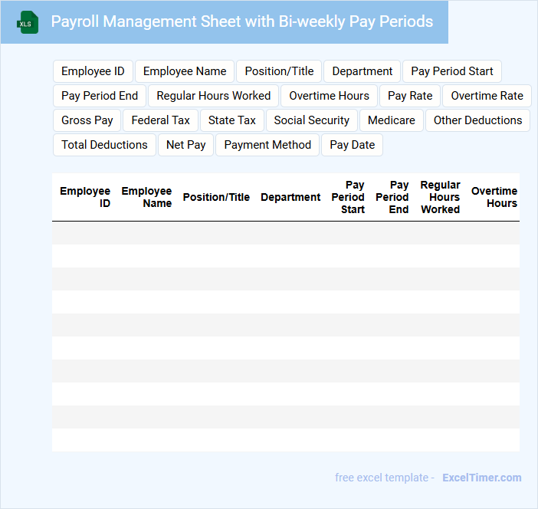Select the Payment Method tag
538x509 pixels.
coord(267,145)
